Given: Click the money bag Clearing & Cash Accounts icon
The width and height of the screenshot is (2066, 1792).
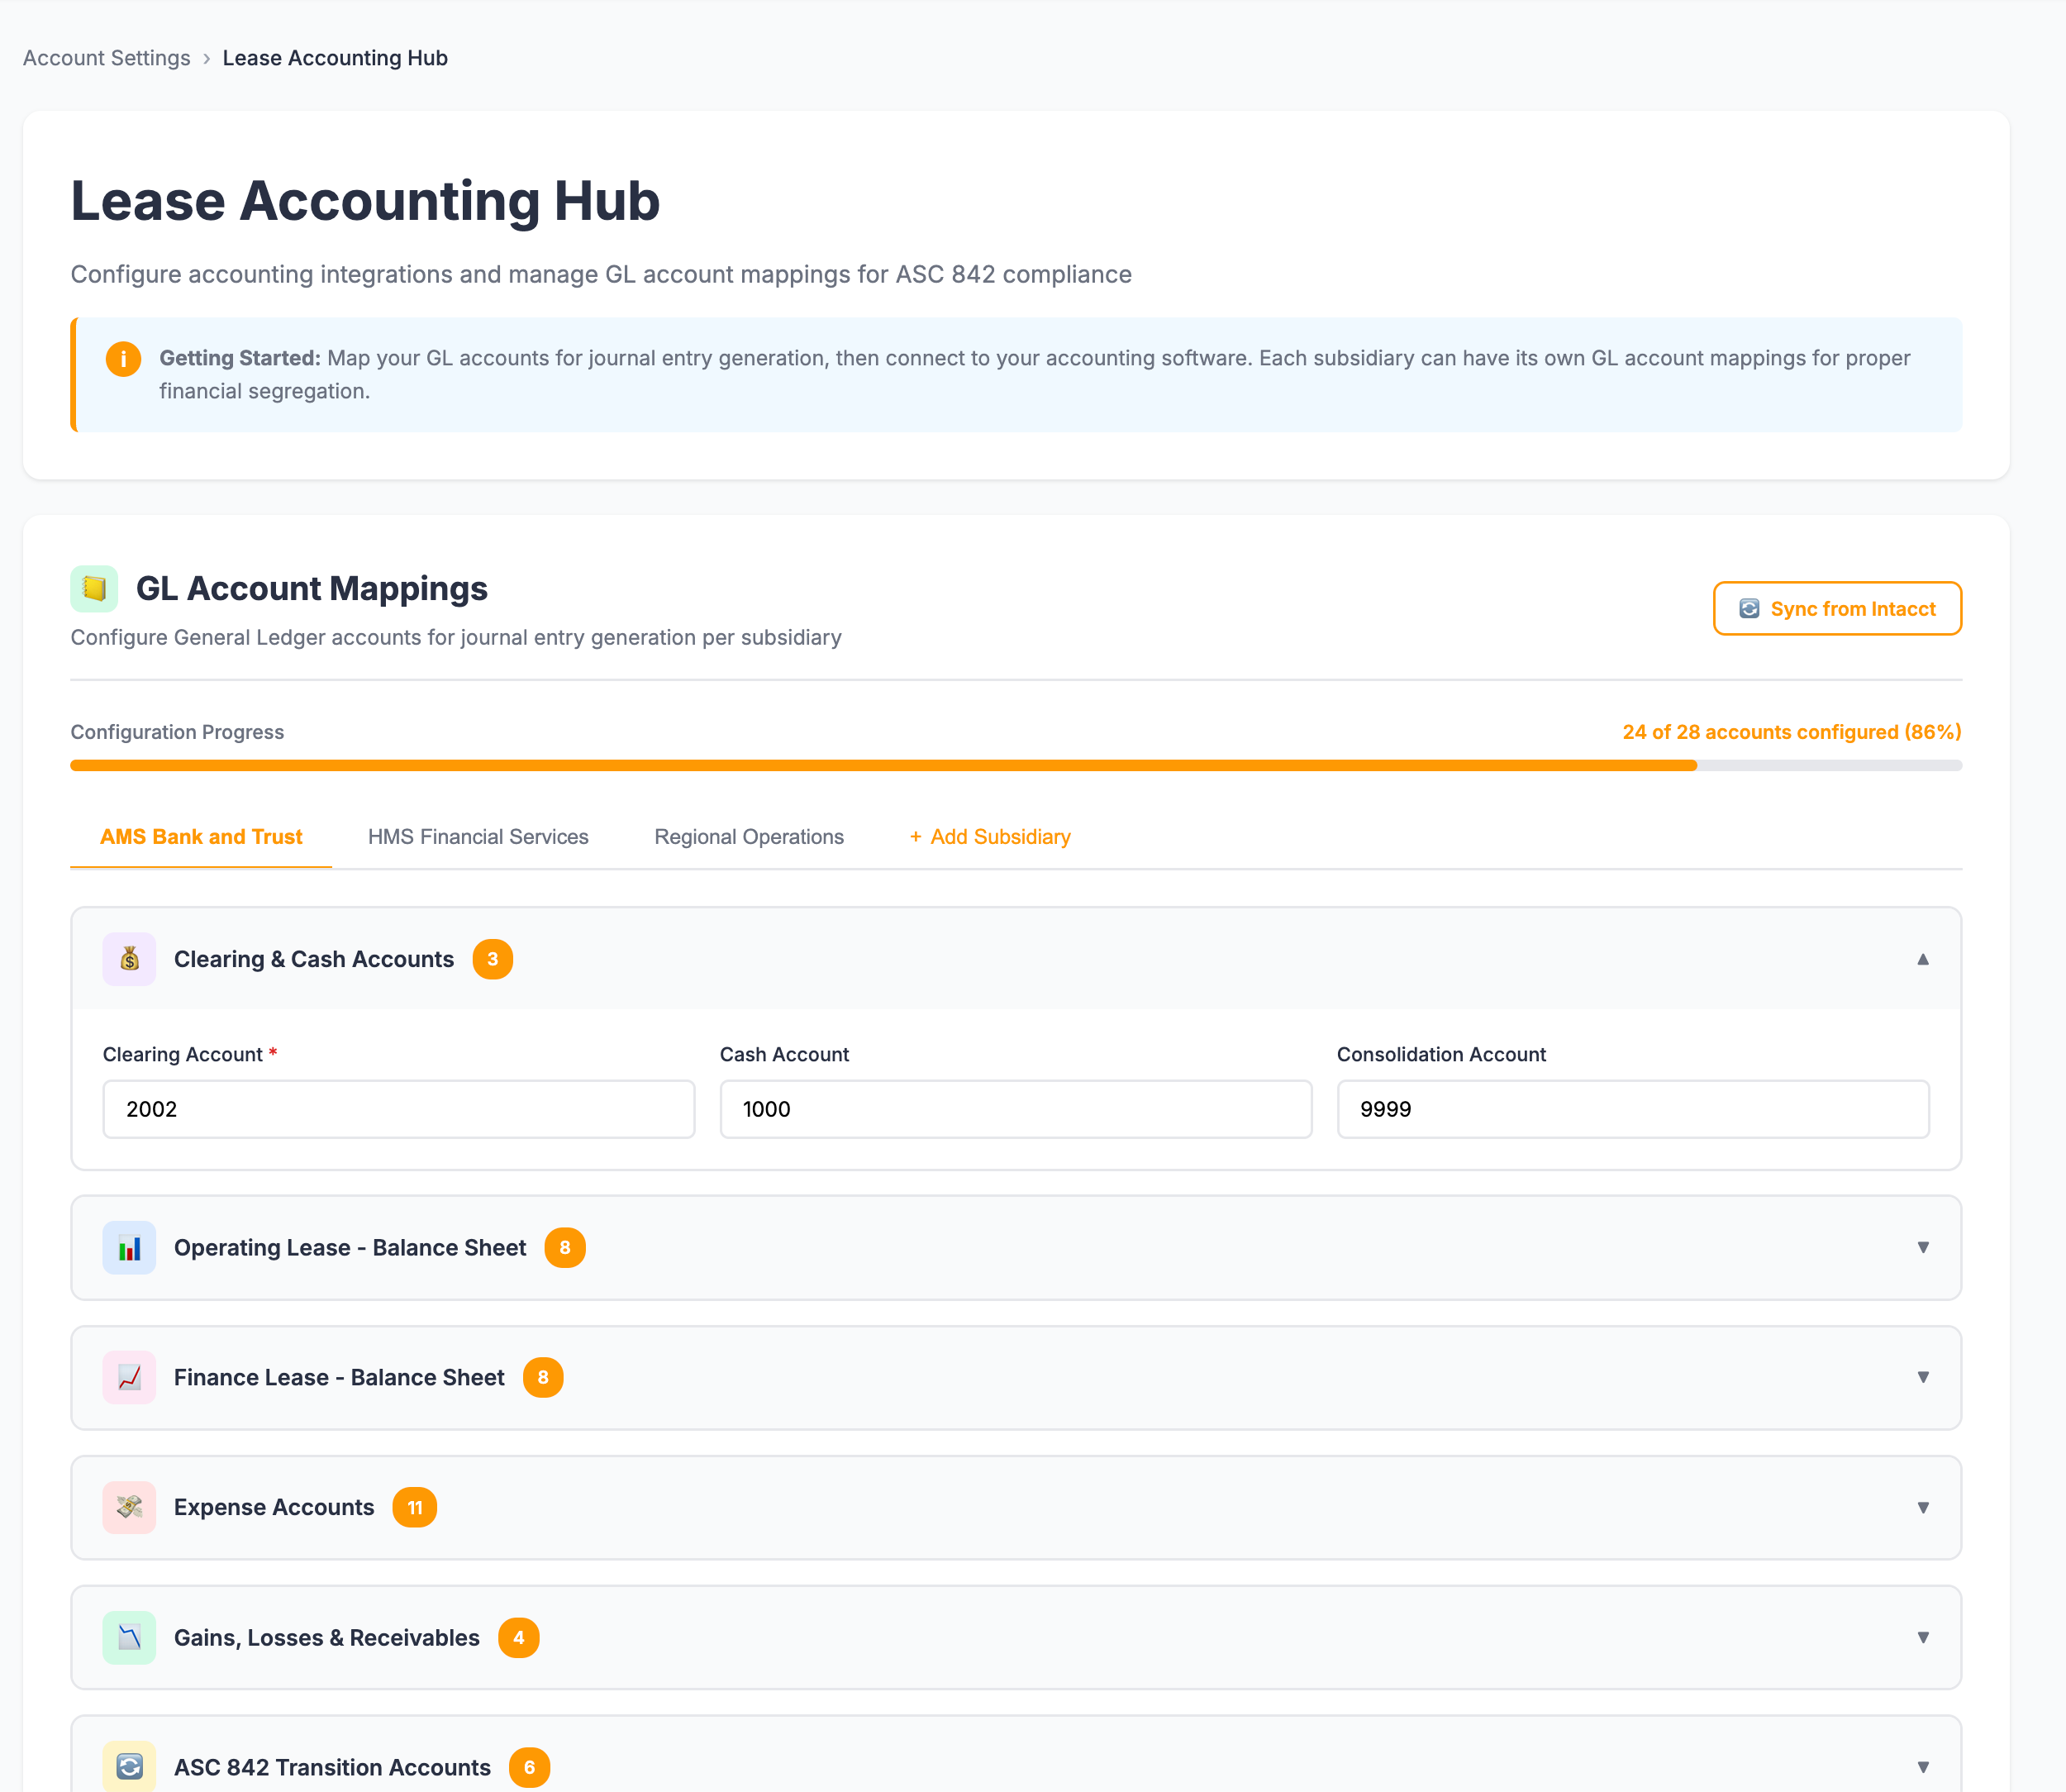Looking at the screenshot, I should coord(129,959).
